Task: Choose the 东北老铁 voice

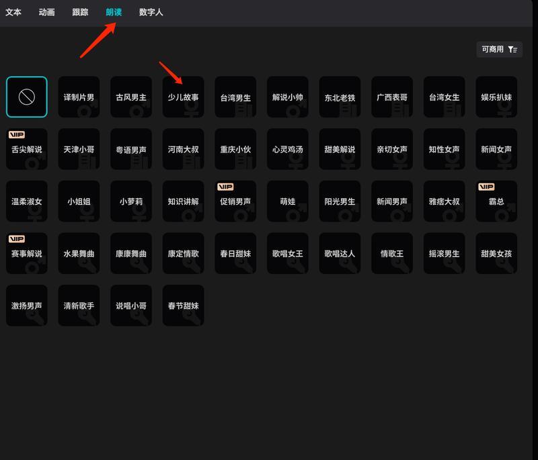Action: click(x=340, y=97)
